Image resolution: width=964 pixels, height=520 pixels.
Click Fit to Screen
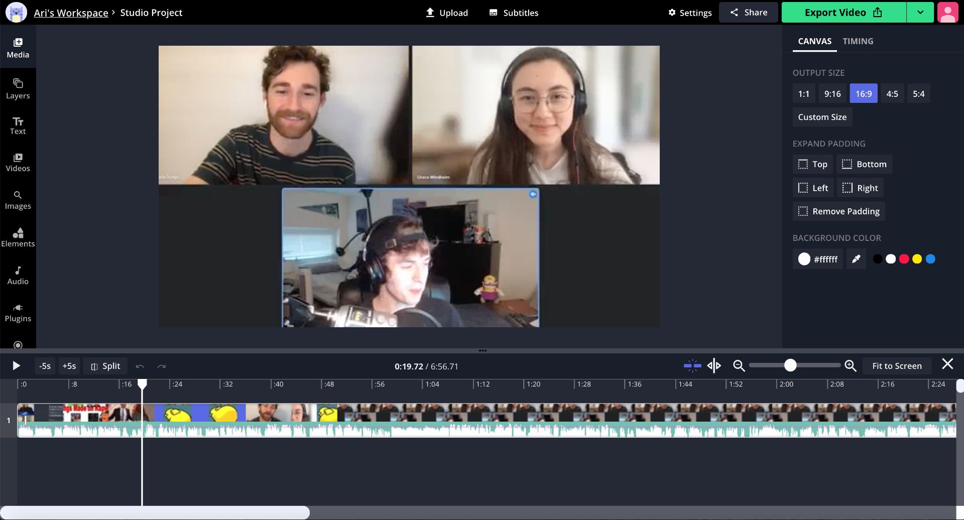[x=897, y=366]
